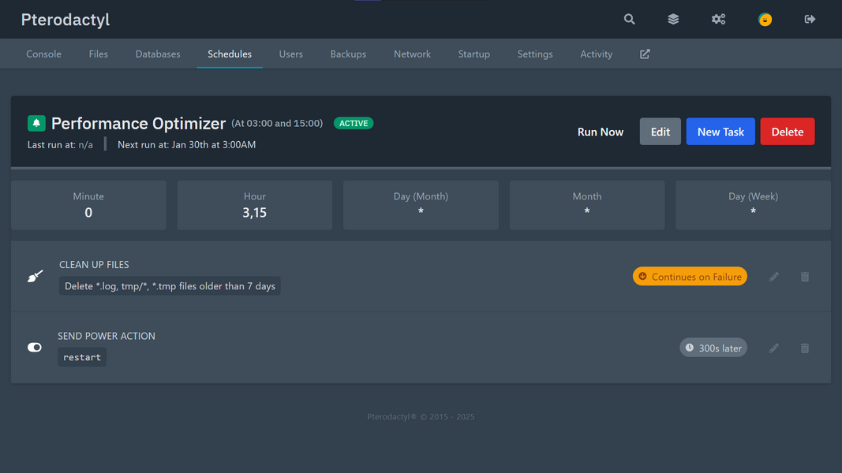Click the Pterodactyl logo title
The image size is (842, 473).
65,20
